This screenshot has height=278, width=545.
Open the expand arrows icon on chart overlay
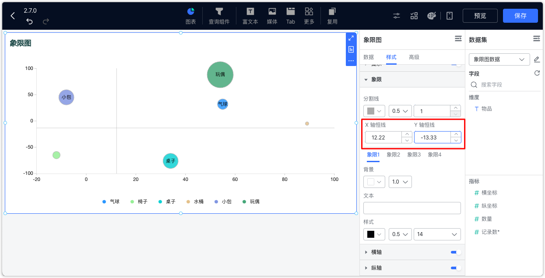tap(351, 38)
